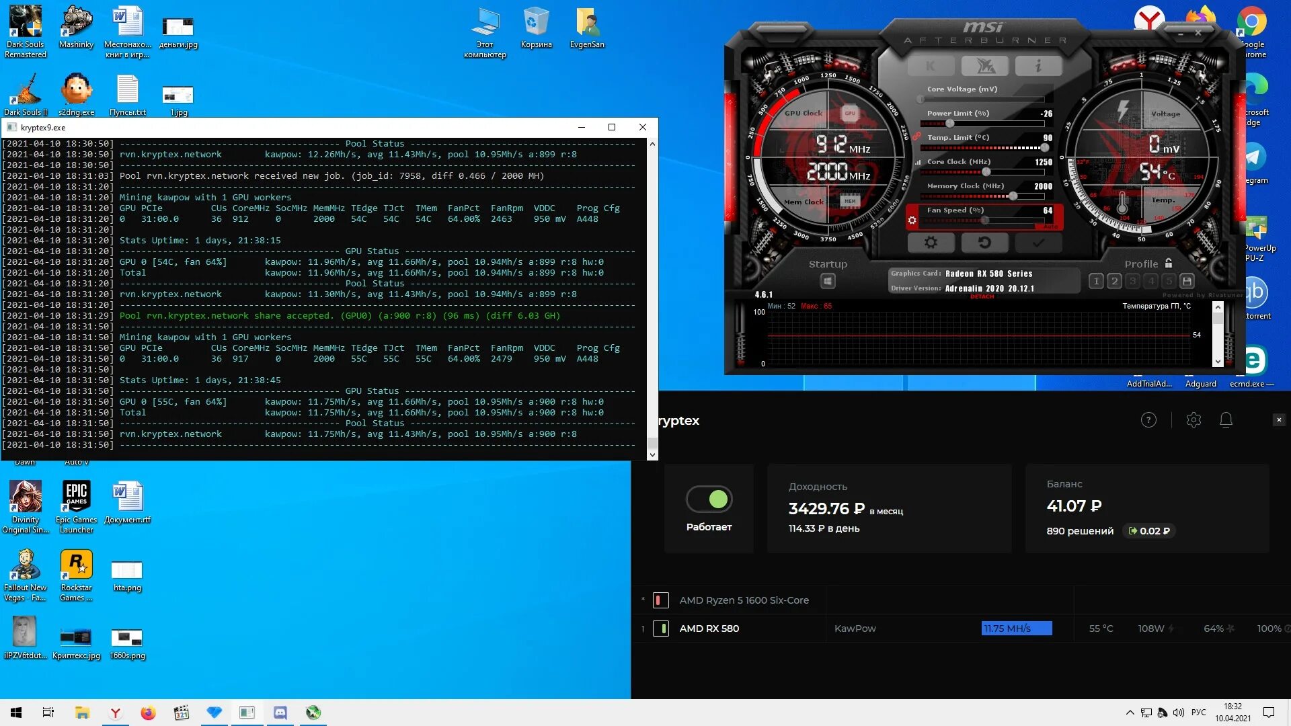Adjust the Temp. Limit slider
The image size is (1291, 726).
(x=985, y=148)
